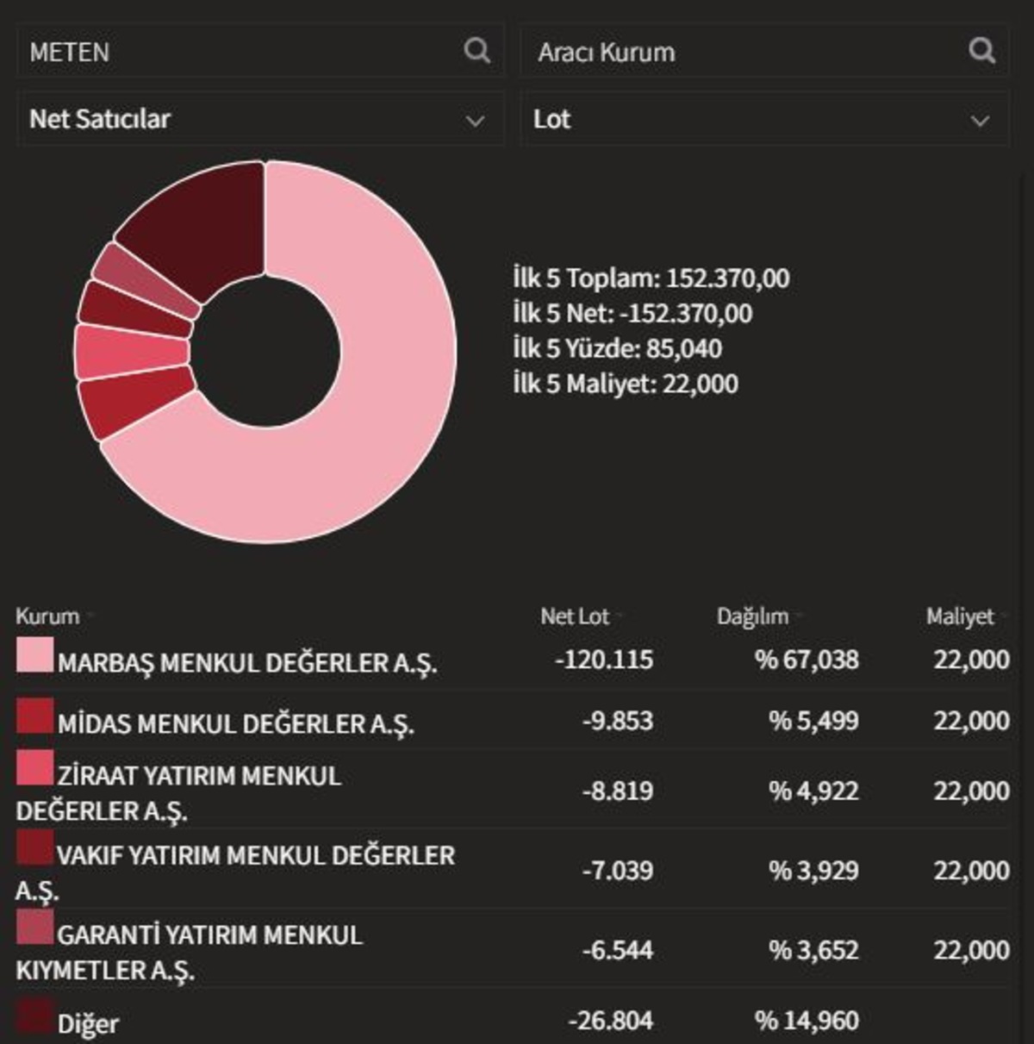Select GARANTİ YATIRIM MENKUL KIYMETLER name

click(190, 953)
